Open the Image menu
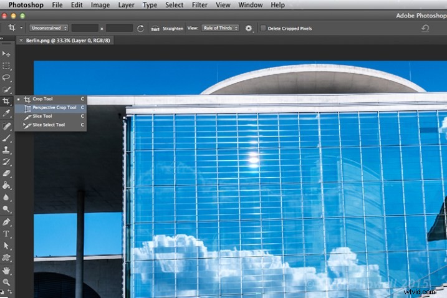Screen dimensions: 447x298 click(x=100, y=5)
